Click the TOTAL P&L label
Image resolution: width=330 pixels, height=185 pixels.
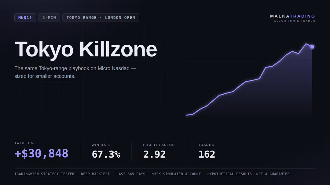tap(25, 143)
